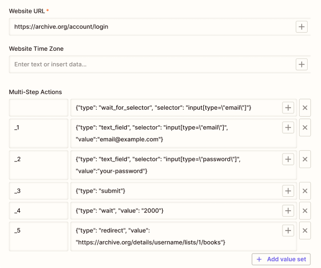The width and height of the screenshot is (321, 268).
Task: Click the plus icon in Website Time Zone field
Action: (302, 64)
